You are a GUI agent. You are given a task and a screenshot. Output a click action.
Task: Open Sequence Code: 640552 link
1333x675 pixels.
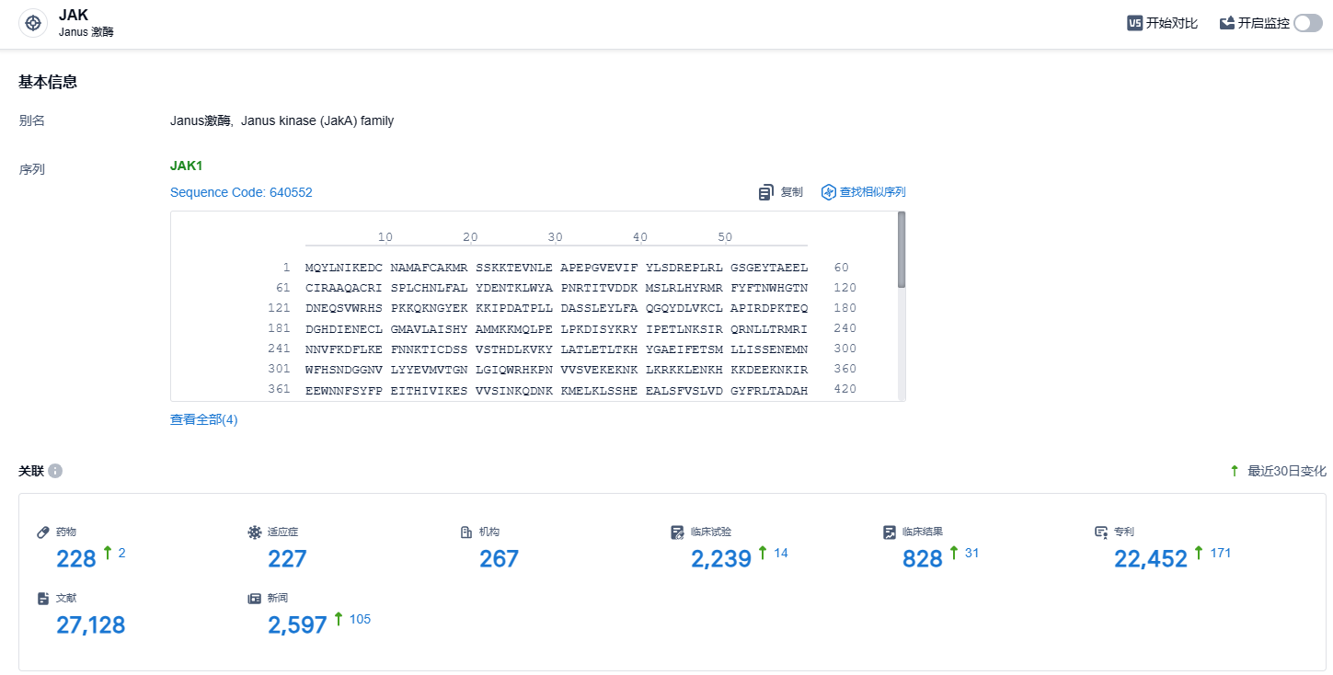pos(241,192)
